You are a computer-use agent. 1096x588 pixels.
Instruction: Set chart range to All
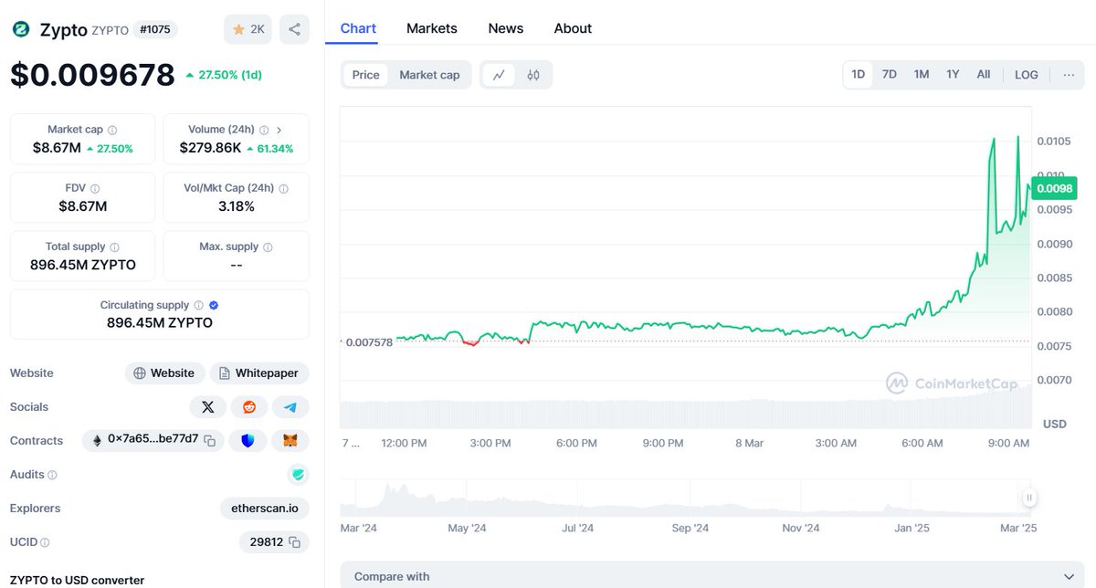pyautogui.click(x=984, y=75)
